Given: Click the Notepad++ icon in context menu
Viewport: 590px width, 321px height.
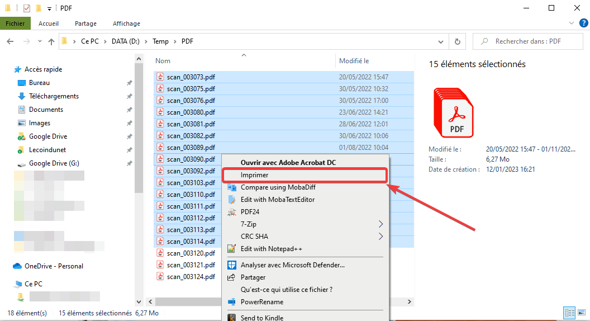Looking at the screenshot, I should 231,249.
